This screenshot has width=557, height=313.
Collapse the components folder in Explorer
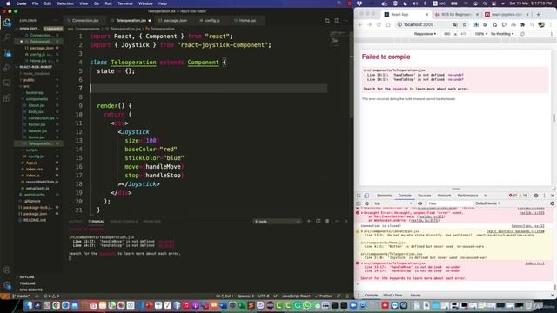(37, 99)
